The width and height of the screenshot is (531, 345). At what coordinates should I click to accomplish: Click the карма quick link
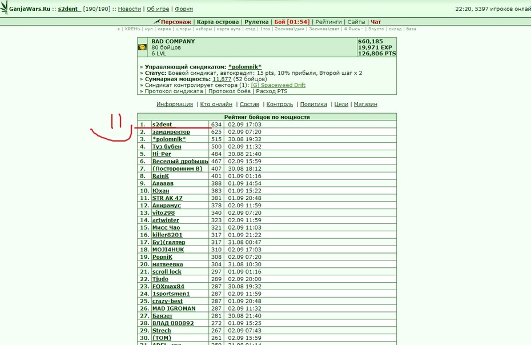tap(164, 29)
